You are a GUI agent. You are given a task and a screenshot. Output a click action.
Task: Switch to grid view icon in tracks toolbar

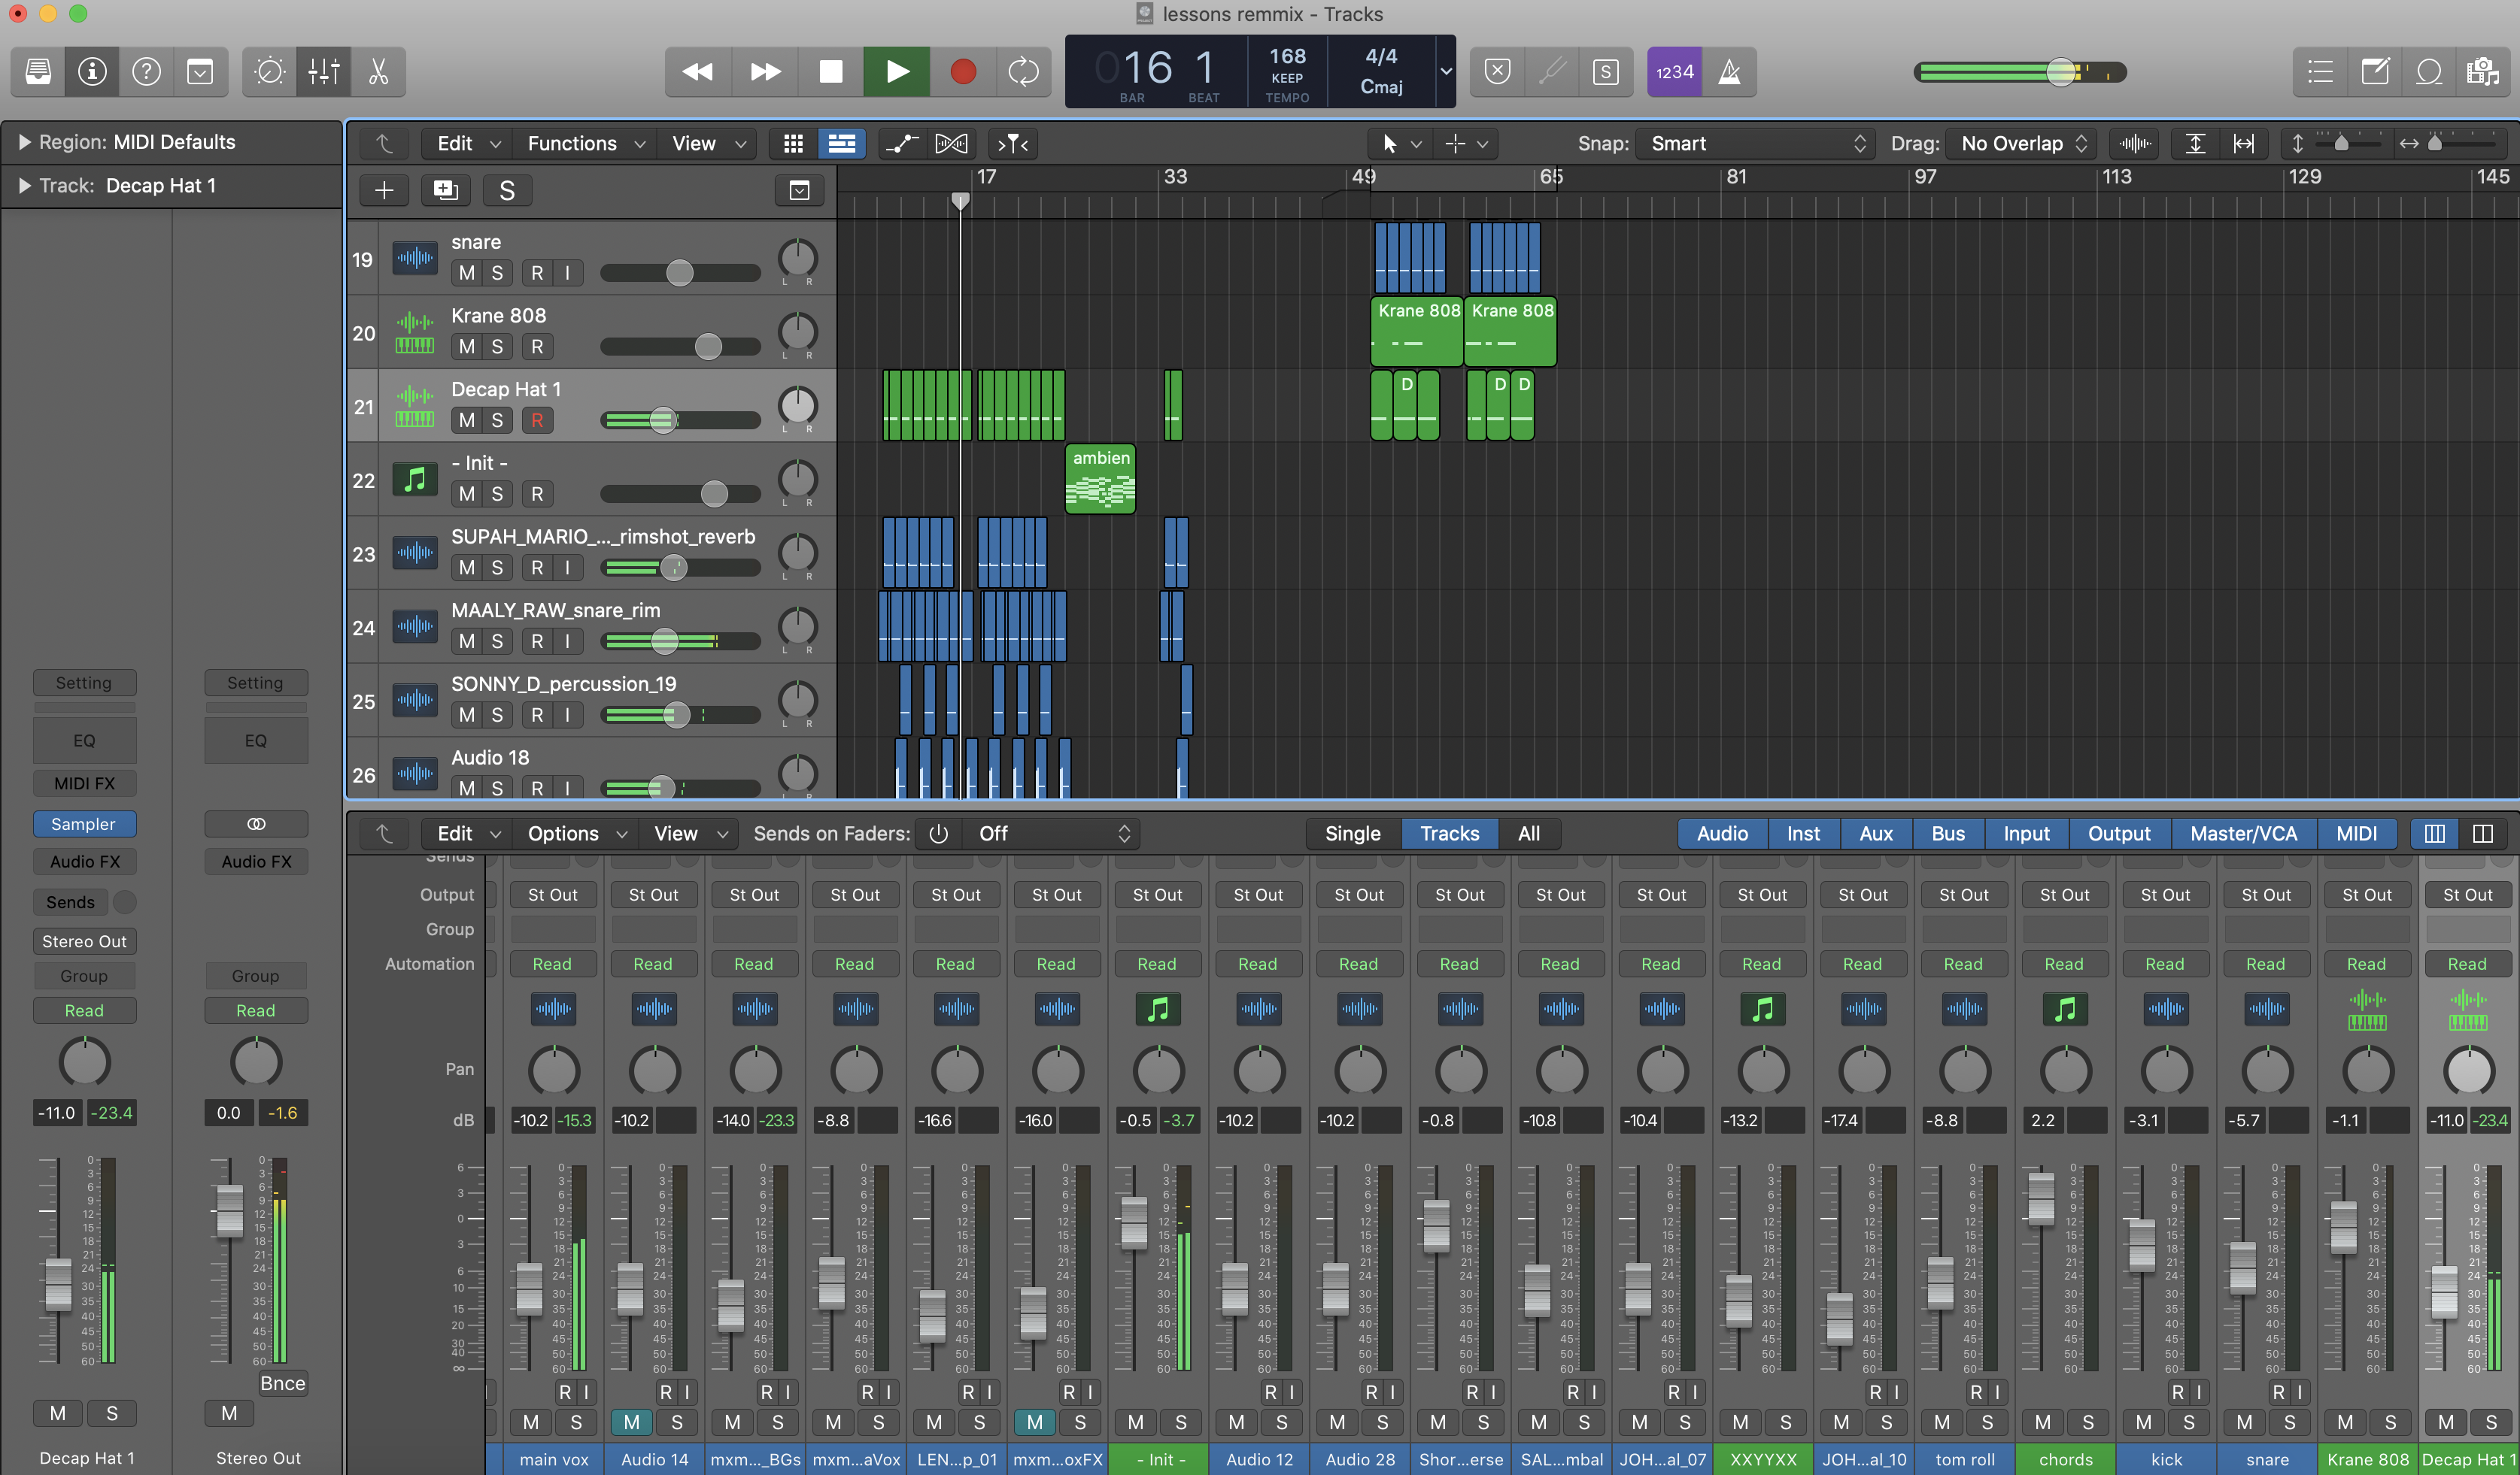[x=793, y=144]
